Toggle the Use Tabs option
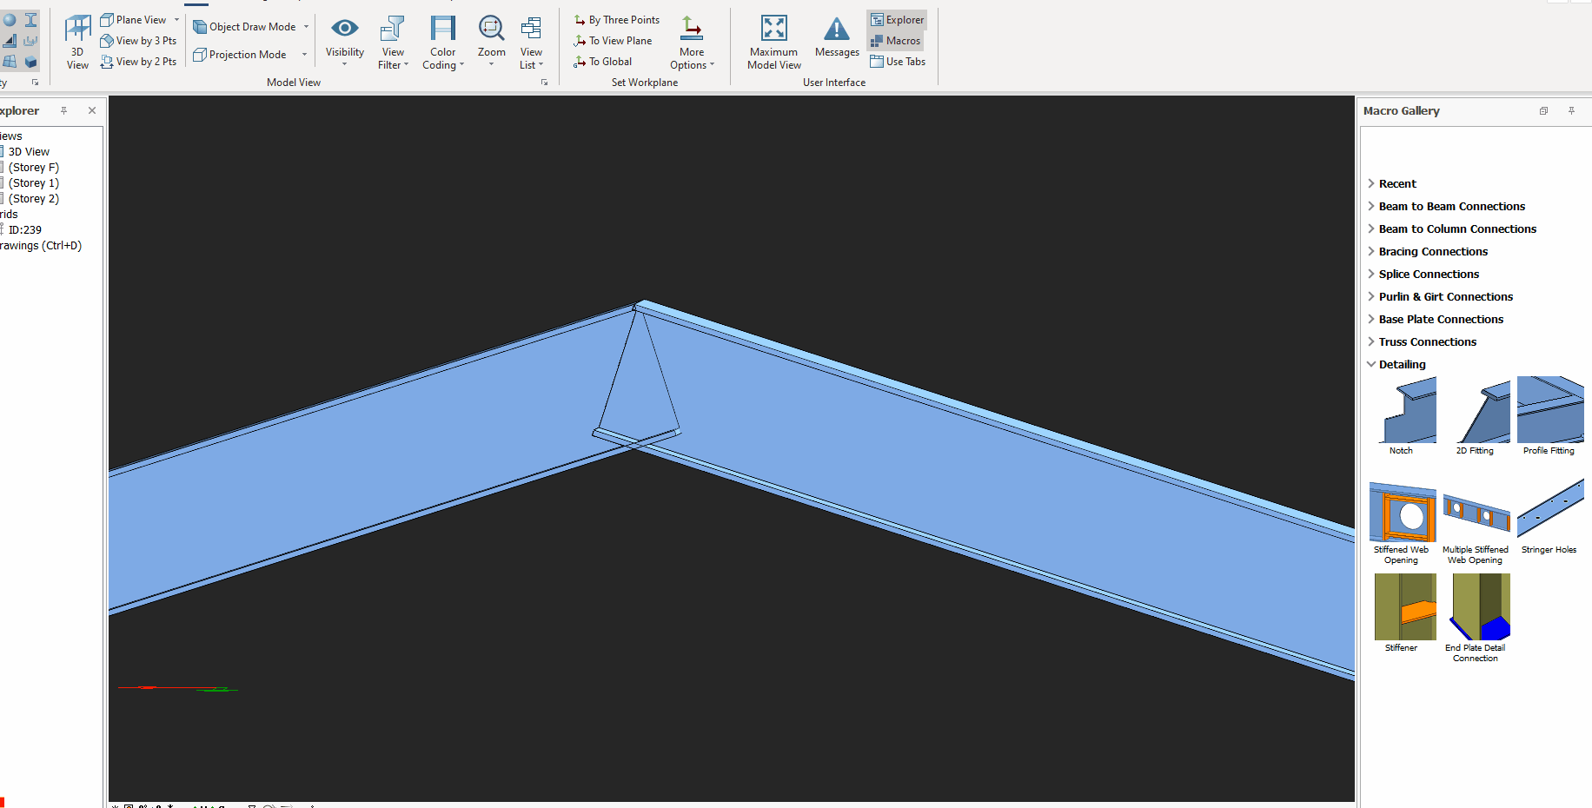Viewport: 1592px width, 808px height. pos(898,62)
